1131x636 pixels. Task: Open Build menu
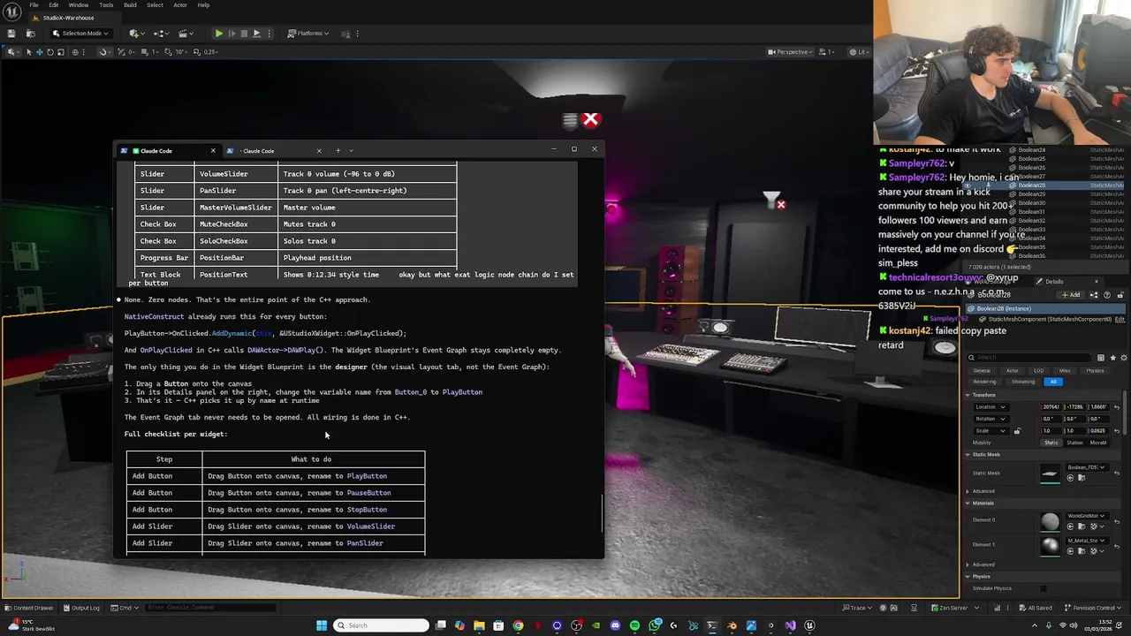(x=130, y=5)
